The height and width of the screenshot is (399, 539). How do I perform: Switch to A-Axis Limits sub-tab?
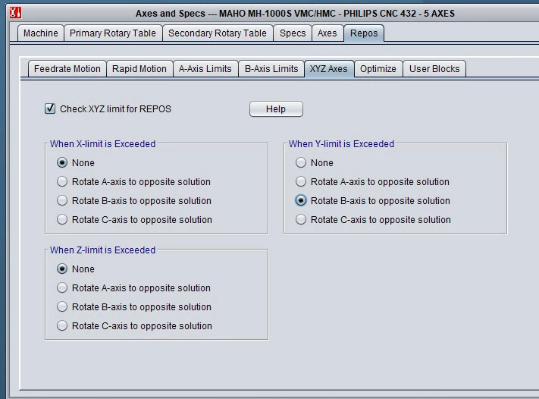tap(205, 69)
